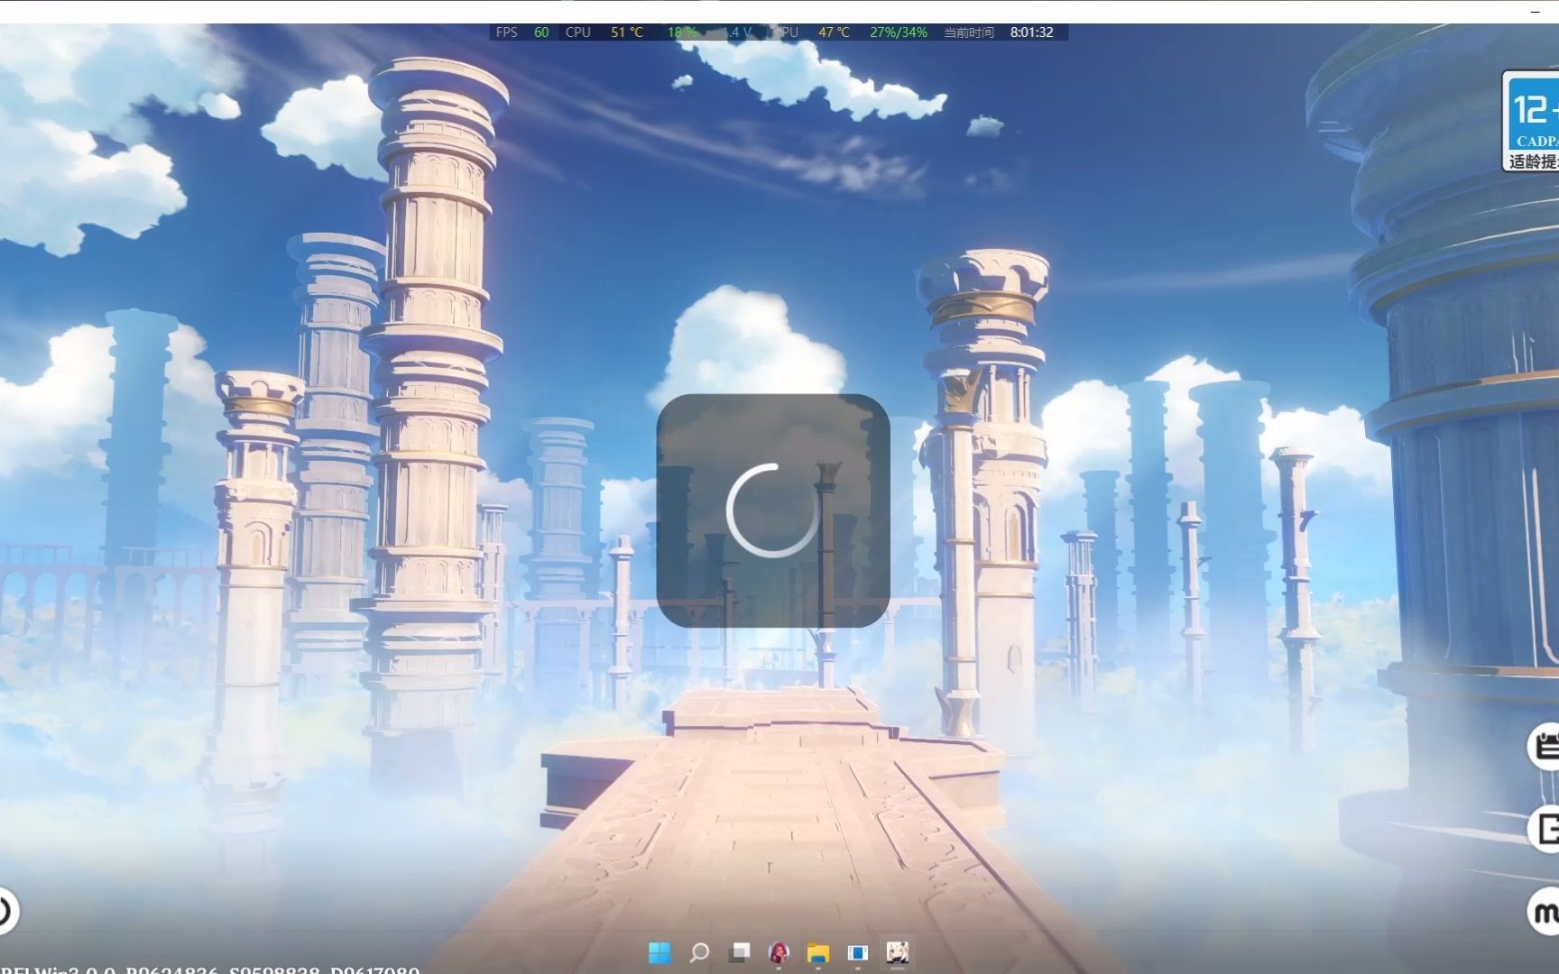Click the 27%/34% usage reading
This screenshot has height=974, width=1559.
pos(899,32)
